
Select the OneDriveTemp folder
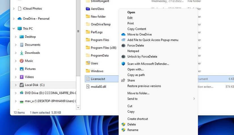tap(101, 24)
